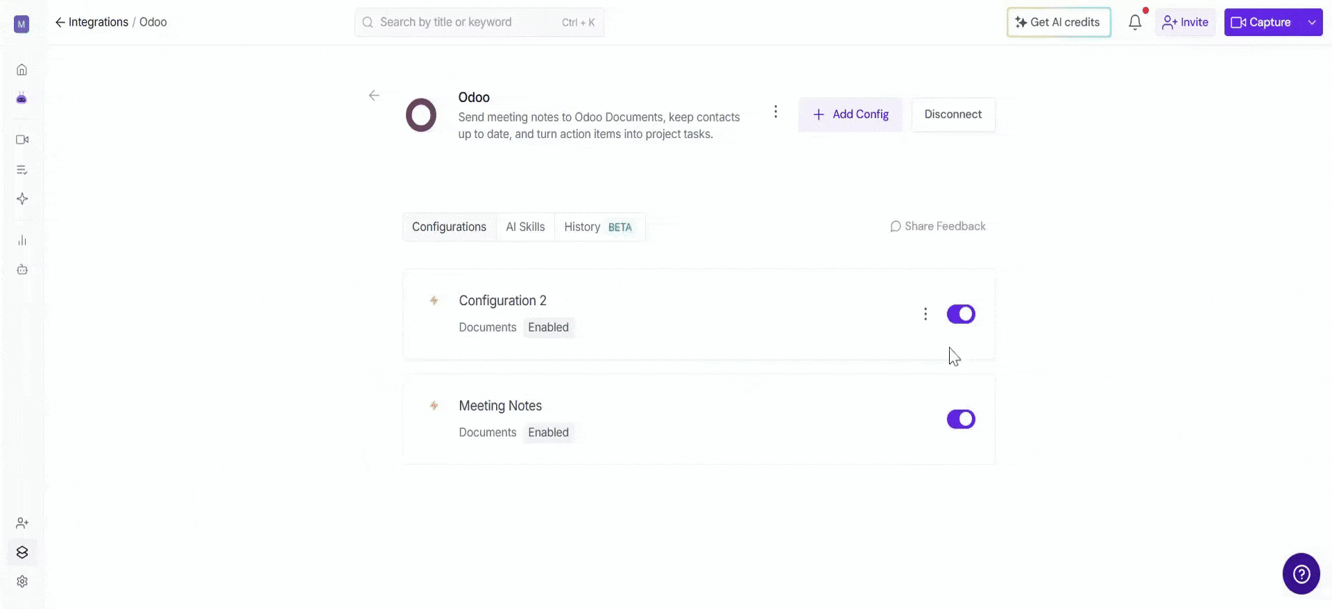Click the Odoo logo icon
This screenshot has height=609, width=1332.
pos(421,115)
